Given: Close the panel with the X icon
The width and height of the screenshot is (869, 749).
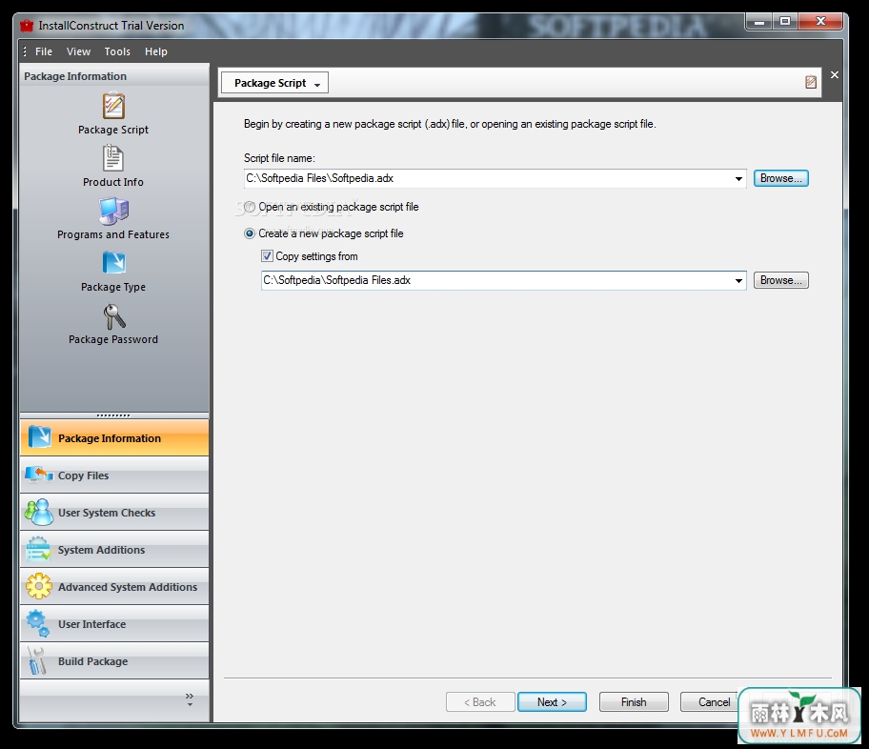Looking at the screenshot, I should [x=835, y=74].
